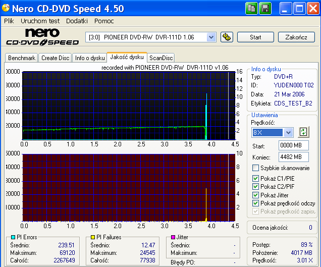Uncheck Pokaż C1/PIE checkbox
Image resolution: width=321 pixels, height=267 pixels.
click(x=255, y=178)
